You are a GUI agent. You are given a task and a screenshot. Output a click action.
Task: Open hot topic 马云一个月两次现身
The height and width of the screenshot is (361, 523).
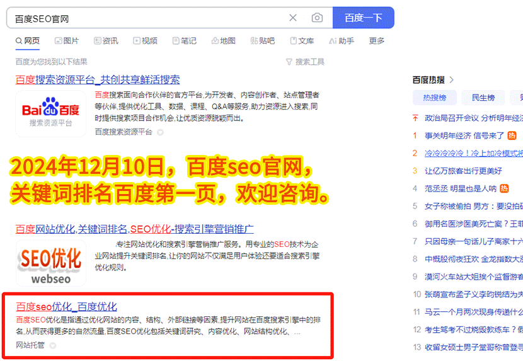click(x=474, y=312)
